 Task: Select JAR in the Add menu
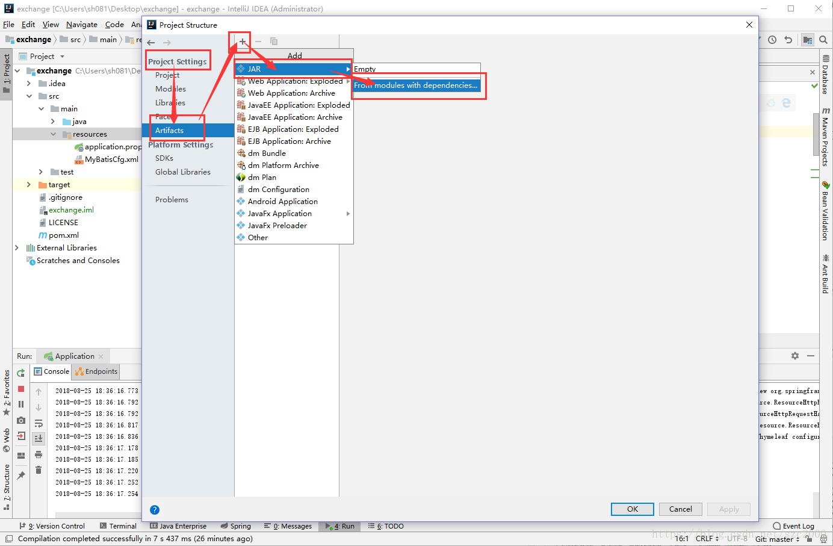coord(294,69)
